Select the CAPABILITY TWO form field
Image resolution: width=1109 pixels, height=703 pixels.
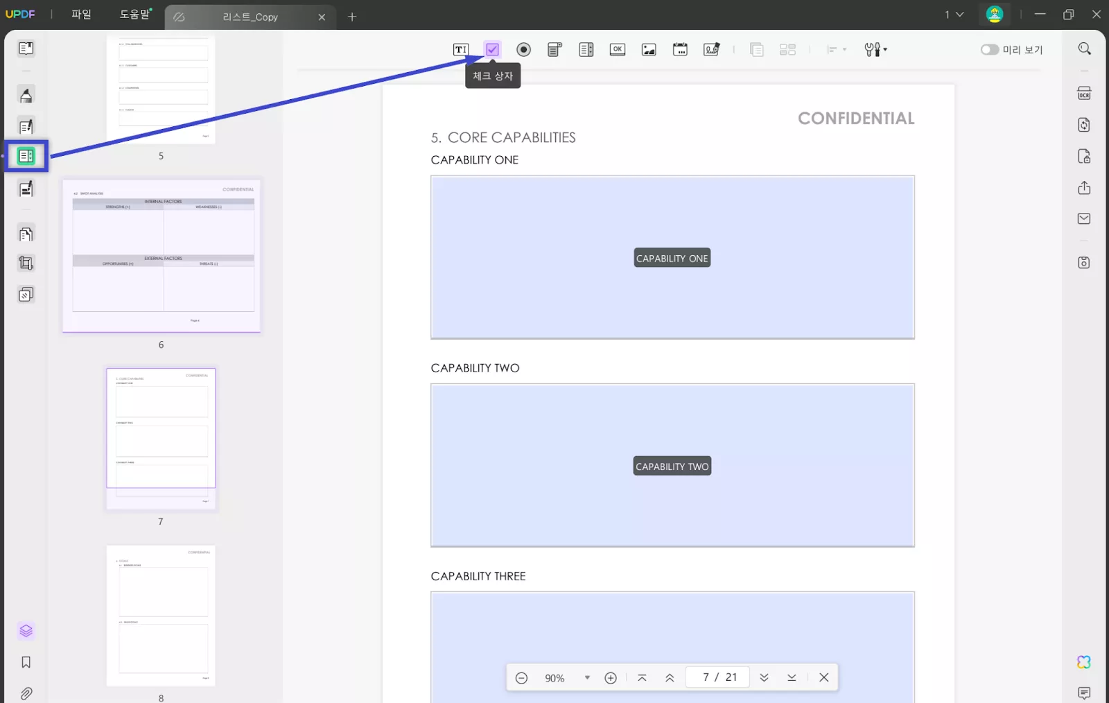pyautogui.click(x=672, y=465)
